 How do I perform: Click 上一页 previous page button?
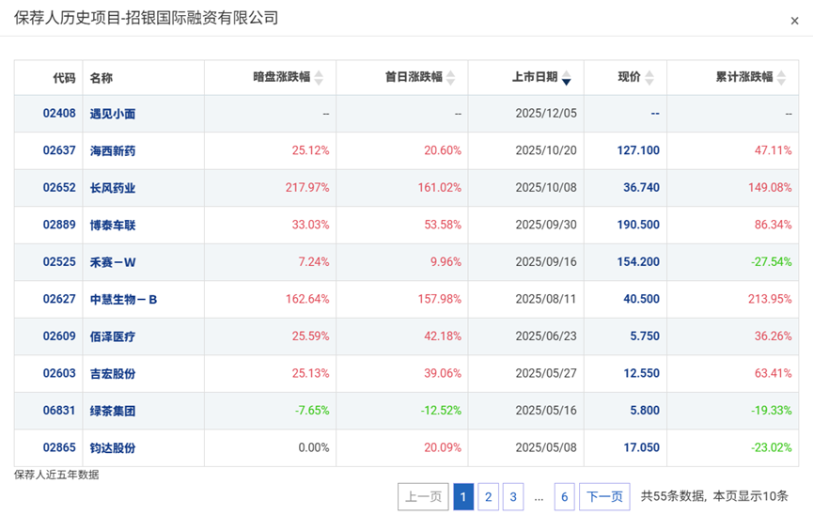422,497
